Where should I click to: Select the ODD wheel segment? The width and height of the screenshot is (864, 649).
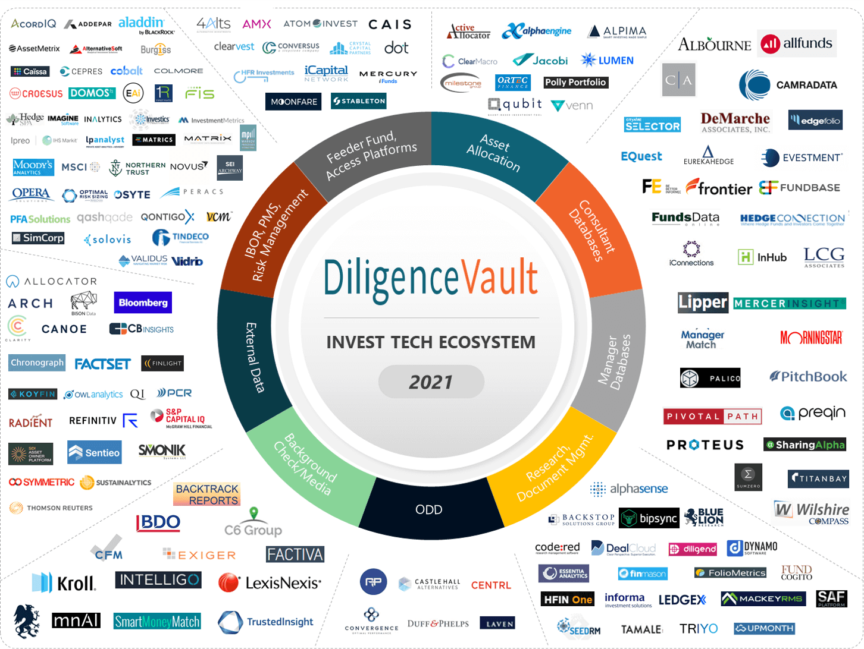tap(429, 509)
